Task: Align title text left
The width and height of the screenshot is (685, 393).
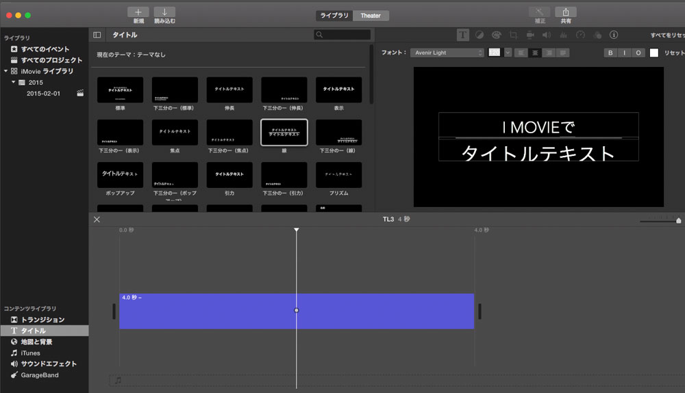Action: coord(521,53)
